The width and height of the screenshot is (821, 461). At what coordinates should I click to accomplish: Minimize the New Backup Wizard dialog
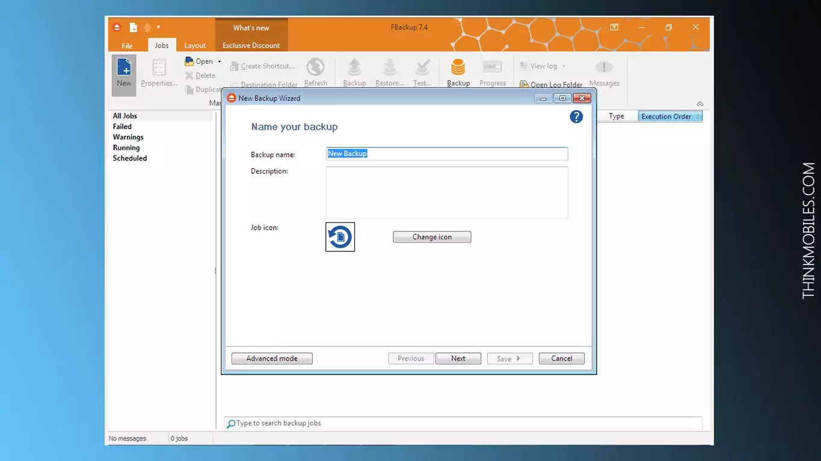pos(543,98)
